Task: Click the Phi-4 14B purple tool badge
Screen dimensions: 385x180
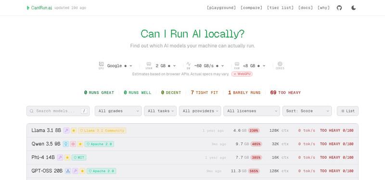Action: pos(60,157)
